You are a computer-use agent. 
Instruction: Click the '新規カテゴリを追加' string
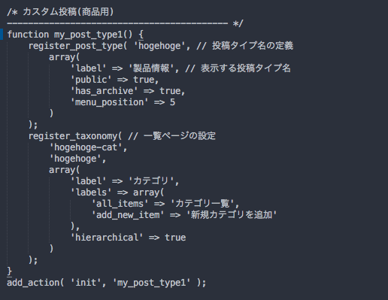(x=232, y=215)
